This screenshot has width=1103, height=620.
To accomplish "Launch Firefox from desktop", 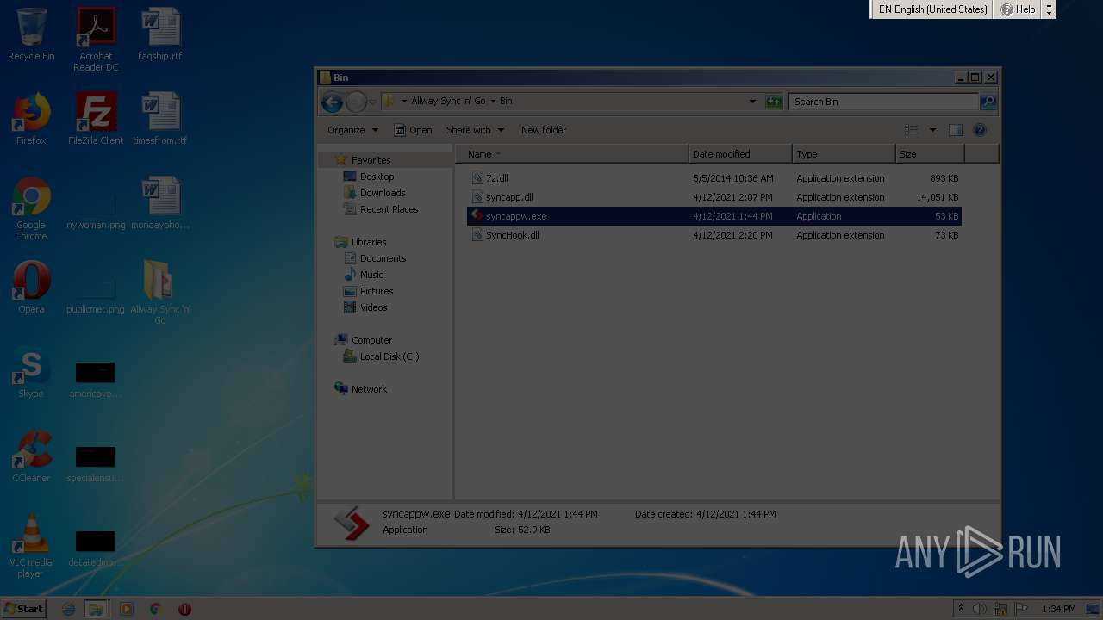I will point(31,119).
